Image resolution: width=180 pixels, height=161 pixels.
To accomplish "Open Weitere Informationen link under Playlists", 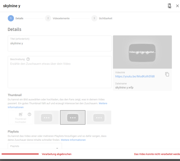I will click(73, 140).
